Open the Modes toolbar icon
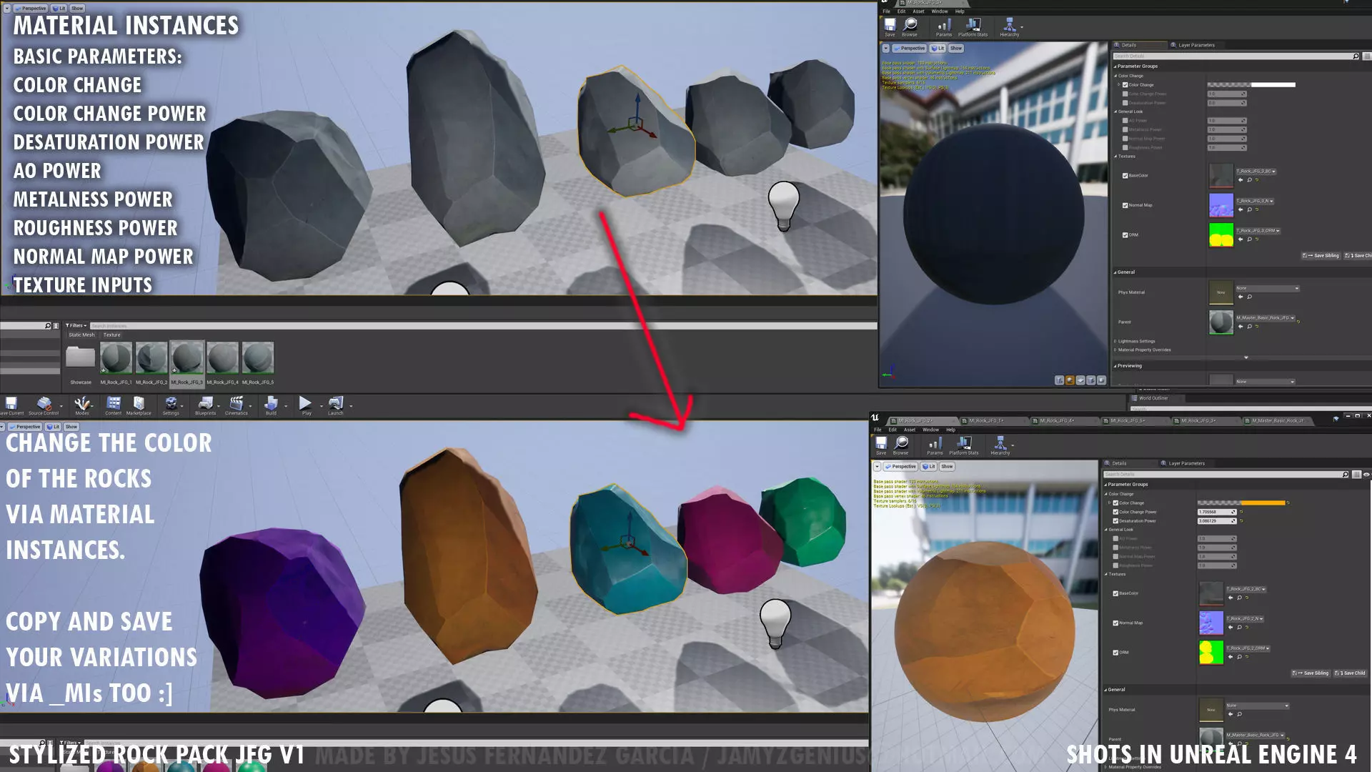 point(82,406)
